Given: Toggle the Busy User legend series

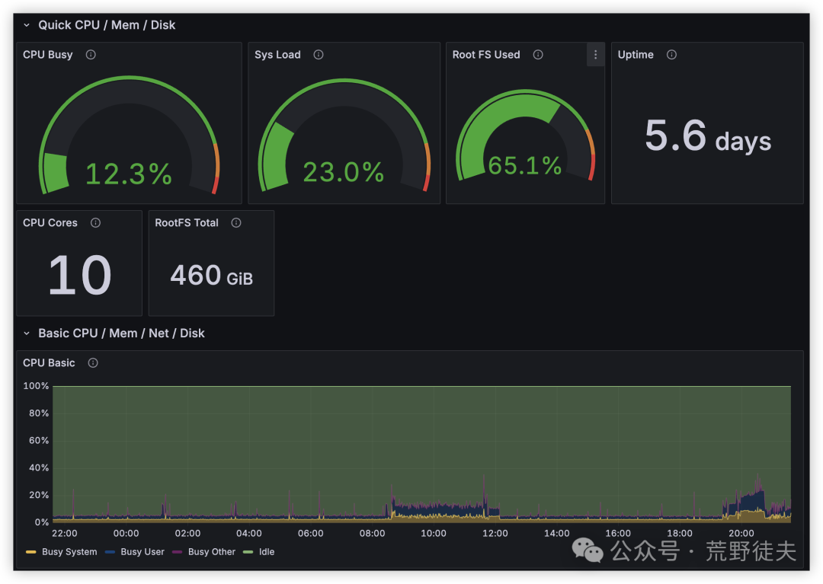Looking at the screenshot, I should pos(135,551).
